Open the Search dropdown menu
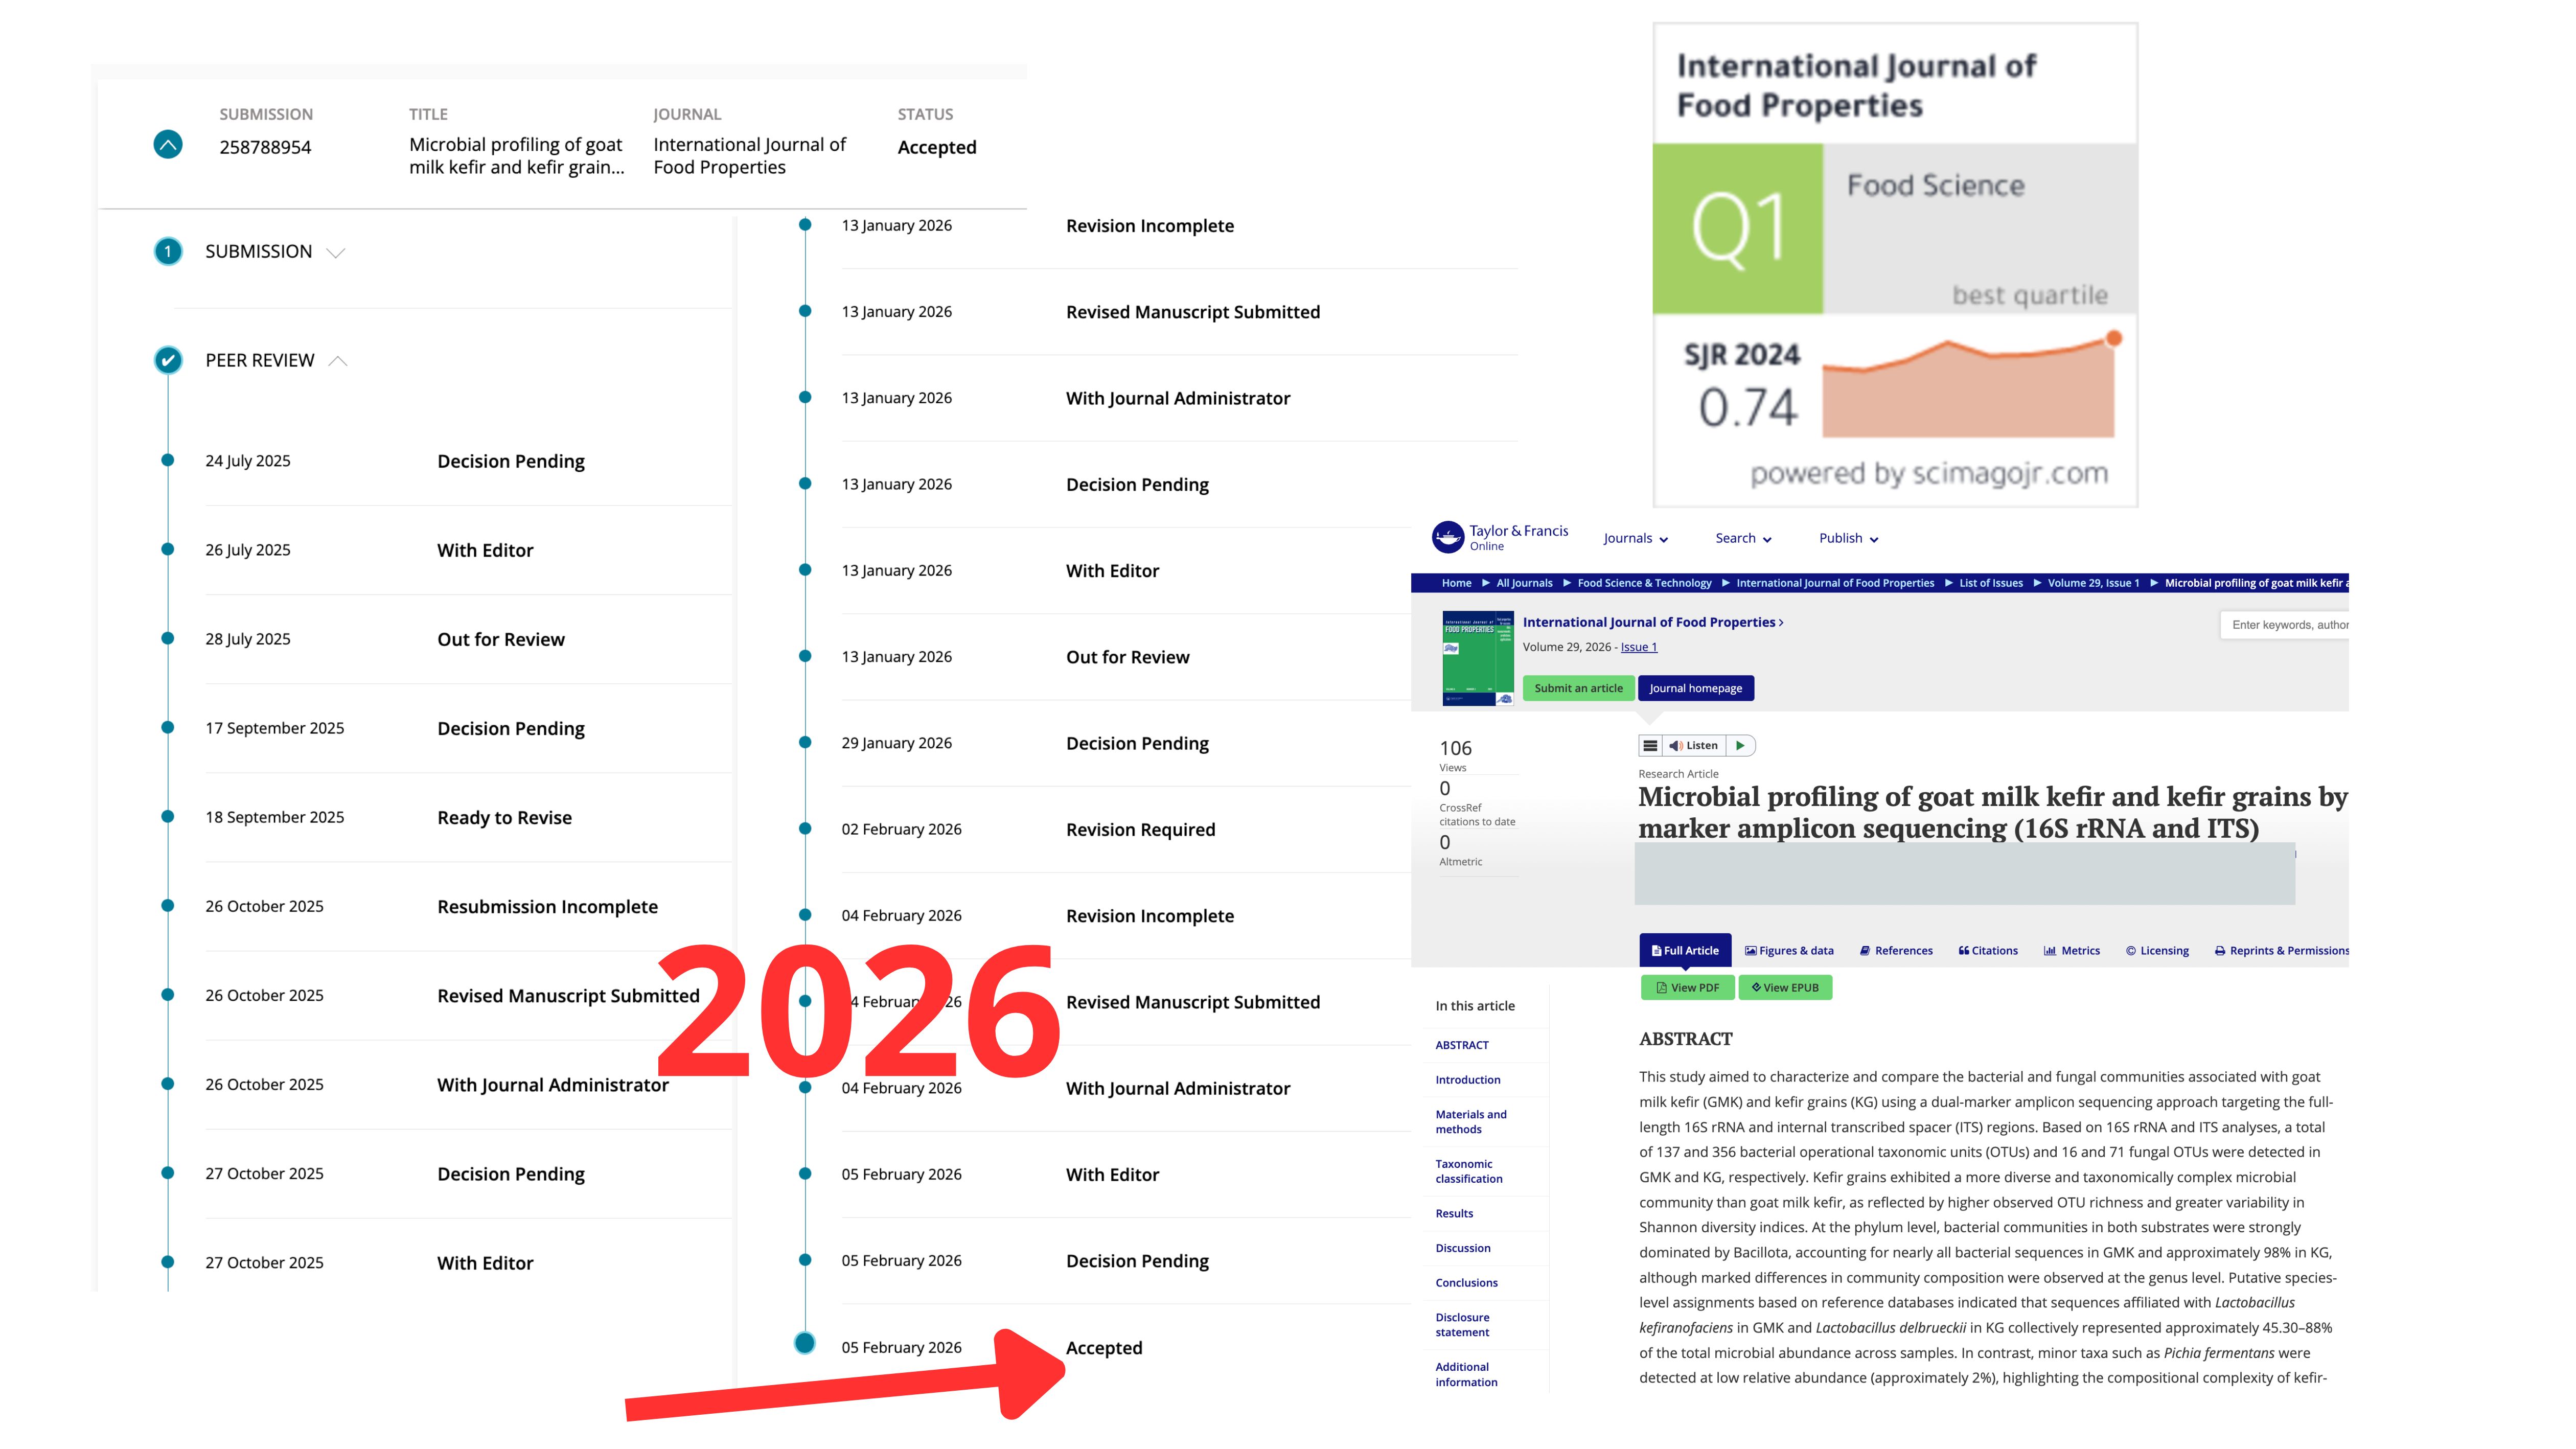2576x1449 pixels. pos(1743,538)
